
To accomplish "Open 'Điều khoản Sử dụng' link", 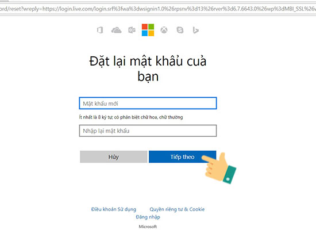I will point(114,209).
